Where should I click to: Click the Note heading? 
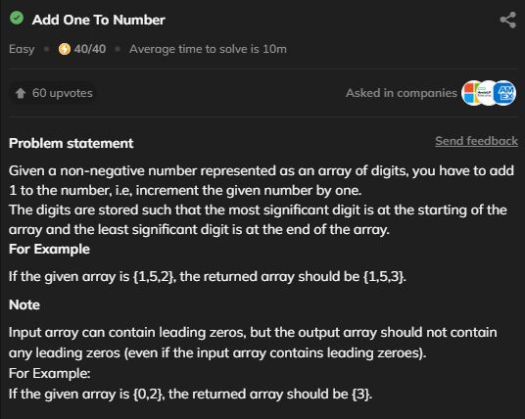tap(24, 304)
